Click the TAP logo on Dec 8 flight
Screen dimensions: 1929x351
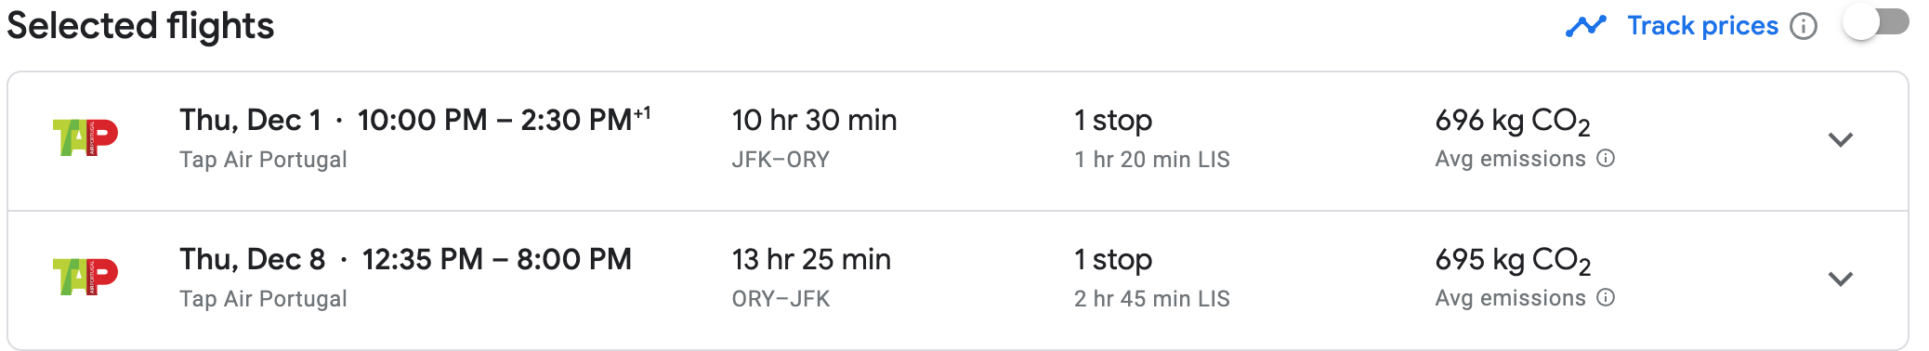click(85, 277)
